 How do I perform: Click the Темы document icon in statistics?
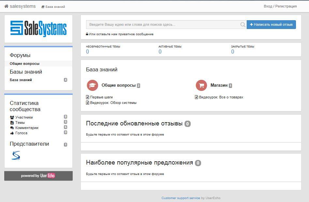[x=12, y=123]
